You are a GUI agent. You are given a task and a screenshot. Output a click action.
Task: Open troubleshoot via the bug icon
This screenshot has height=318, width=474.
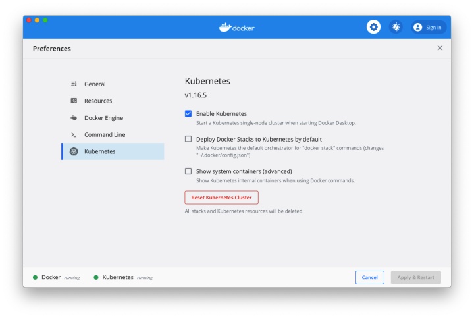(396, 27)
